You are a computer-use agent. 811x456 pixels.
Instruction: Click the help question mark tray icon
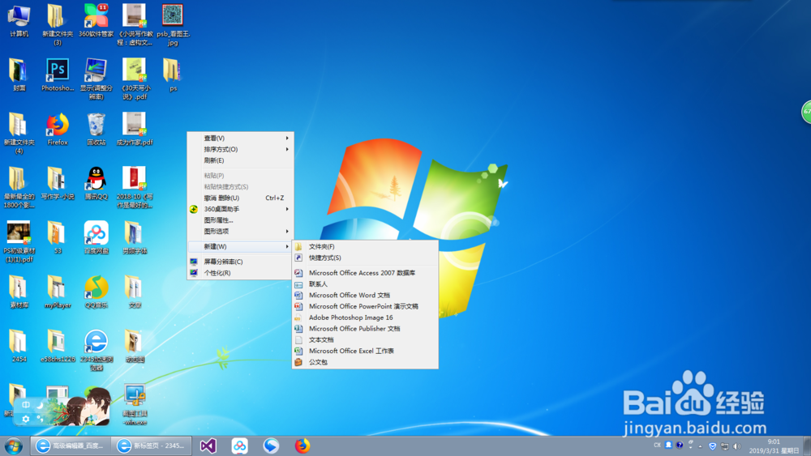coord(679,445)
